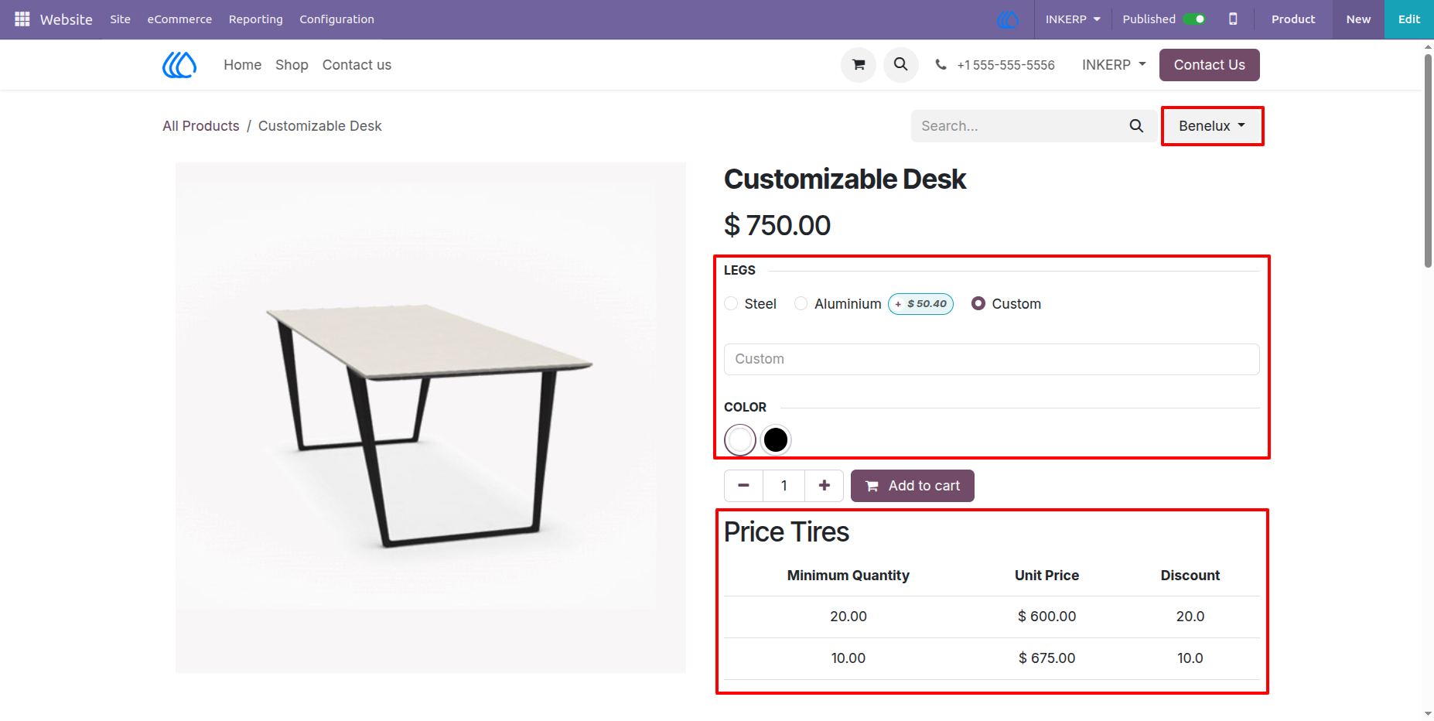Follow the All Products breadcrumb link
The image size is (1434, 721).
coord(201,126)
